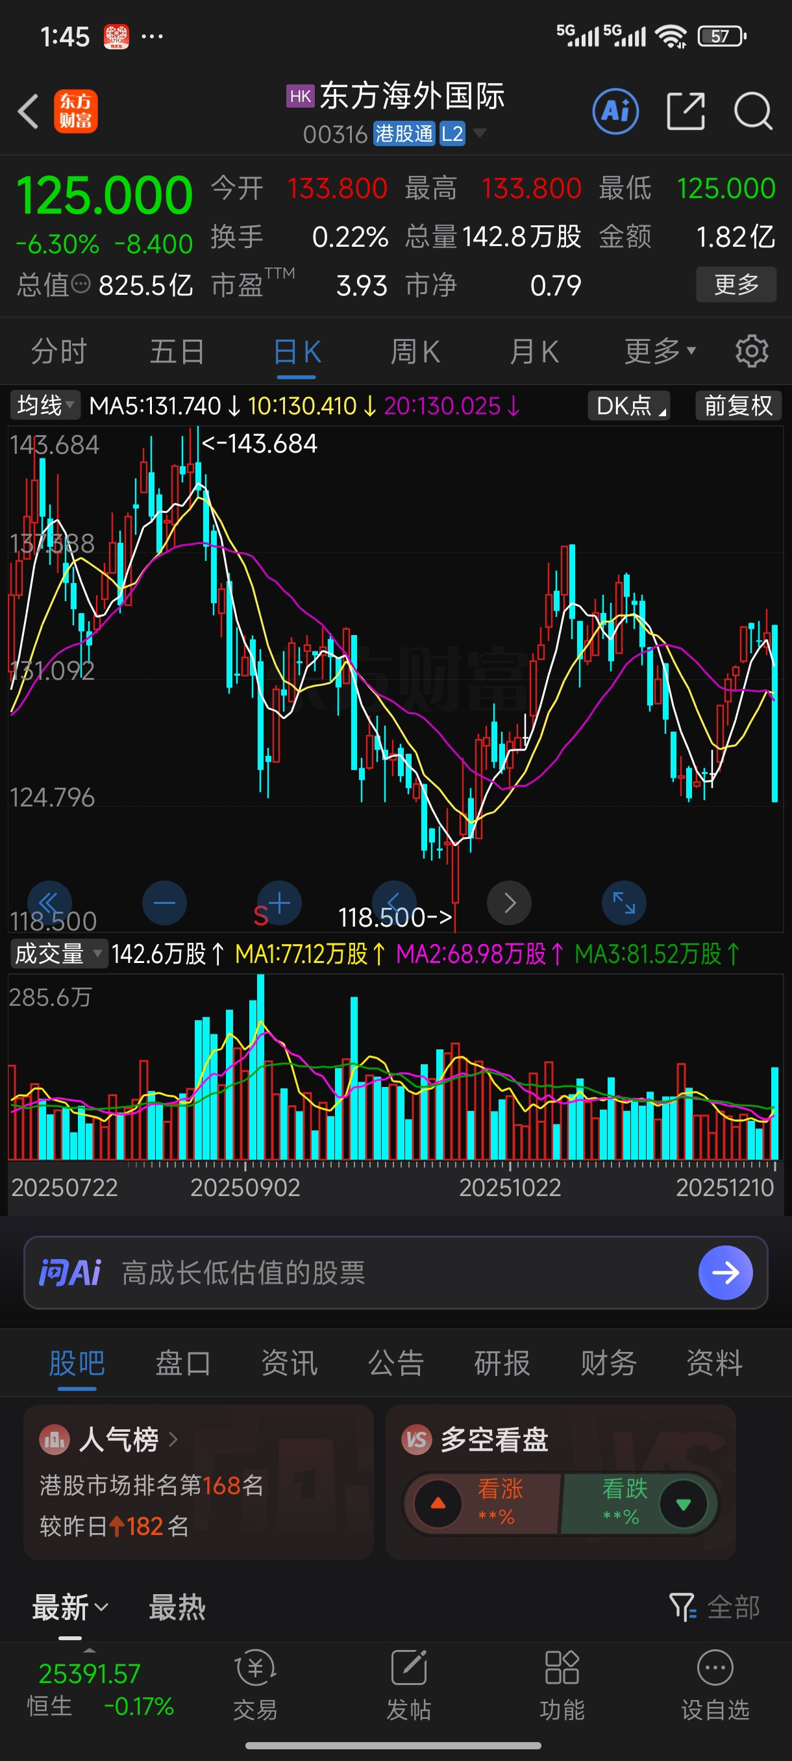Tap the 20251022 date label

(x=510, y=1188)
